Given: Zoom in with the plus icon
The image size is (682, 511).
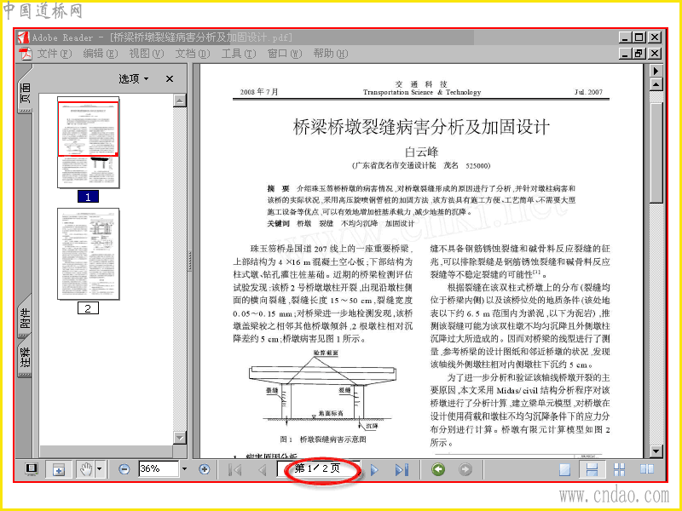Looking at the screenshot, I should click(x=204, y=469).
